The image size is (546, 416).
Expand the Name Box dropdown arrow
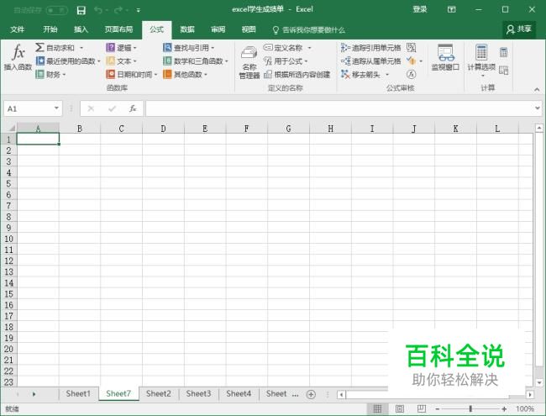click(56, 108)
